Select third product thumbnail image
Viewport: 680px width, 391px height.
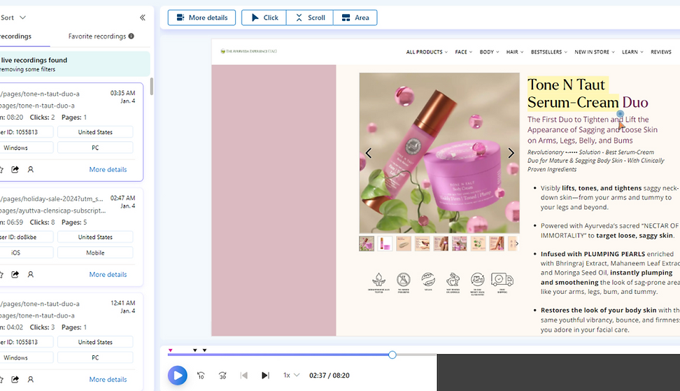pos(404,243)
